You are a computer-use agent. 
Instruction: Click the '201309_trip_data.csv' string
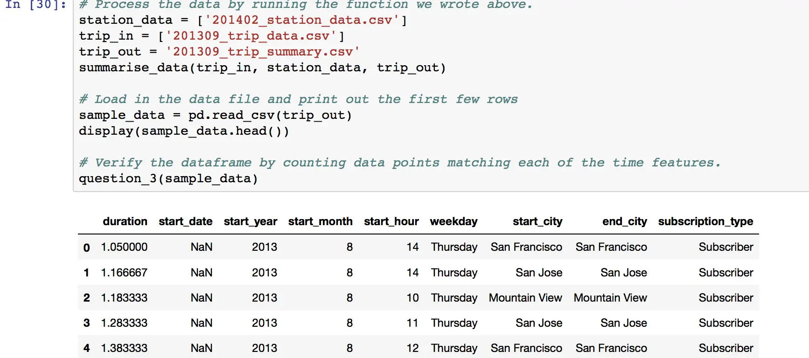coord(251,36)
